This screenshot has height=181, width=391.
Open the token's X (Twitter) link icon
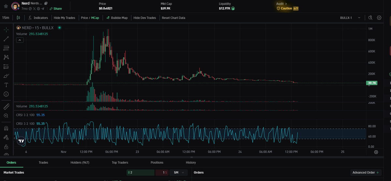point(34,8)
